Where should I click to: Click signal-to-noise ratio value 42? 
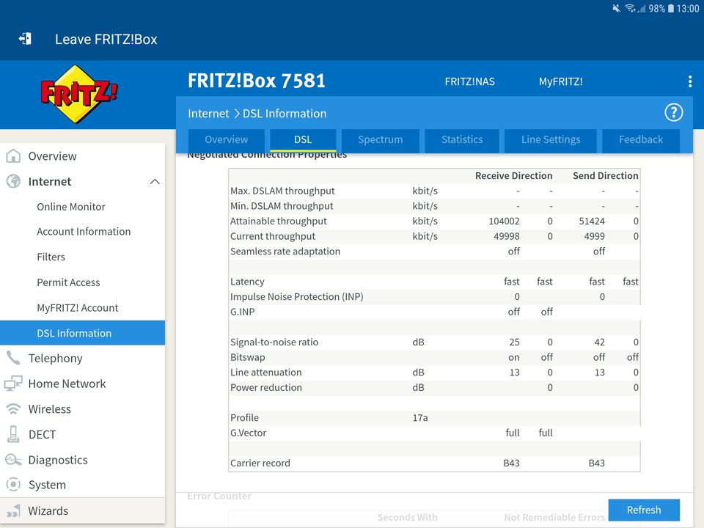click(599, 342)
